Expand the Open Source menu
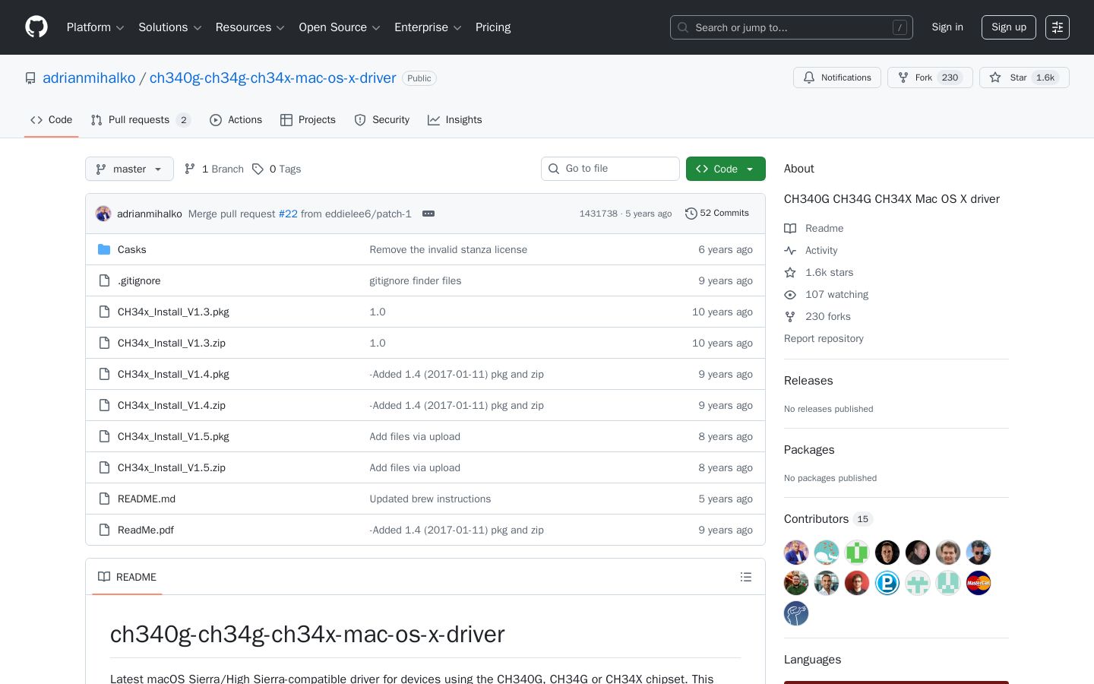Screen dimensions: 1094x684 [340, 27]
